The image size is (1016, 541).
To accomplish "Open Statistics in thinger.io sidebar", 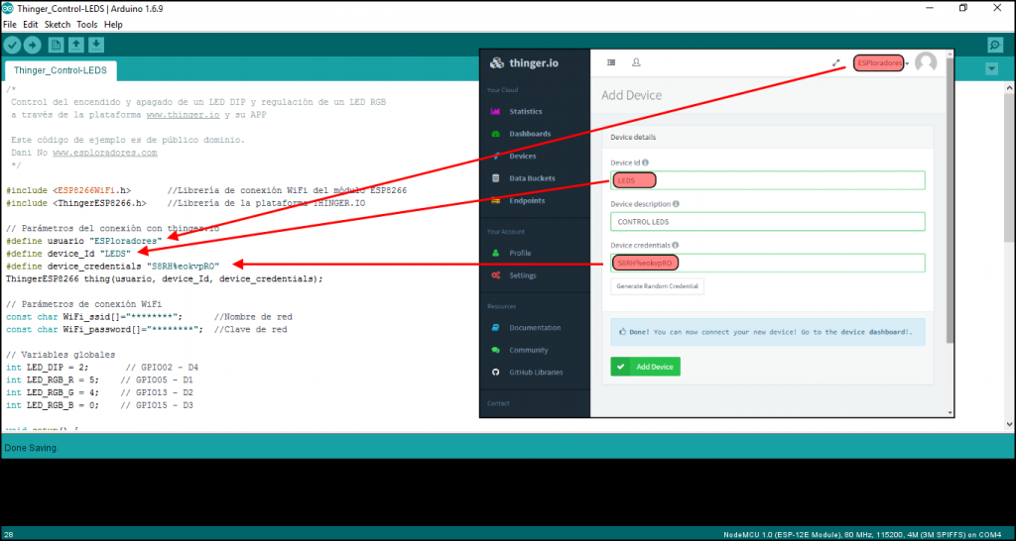I will (525, 111).
